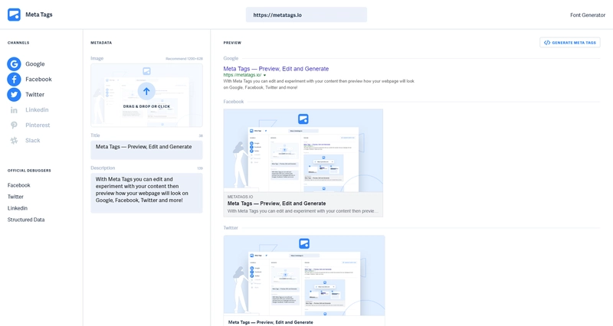
Task: Click the Twitter preview card title text
Action: tap(270, 322)
